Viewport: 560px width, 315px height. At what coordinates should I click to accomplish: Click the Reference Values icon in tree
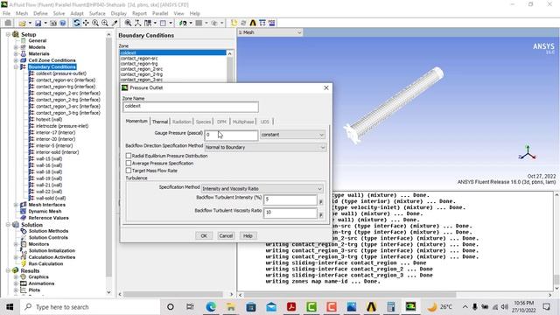[x=24, y=218]
